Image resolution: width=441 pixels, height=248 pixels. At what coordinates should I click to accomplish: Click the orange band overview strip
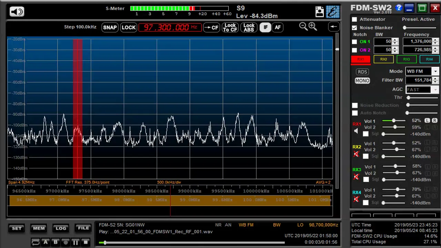170,200
